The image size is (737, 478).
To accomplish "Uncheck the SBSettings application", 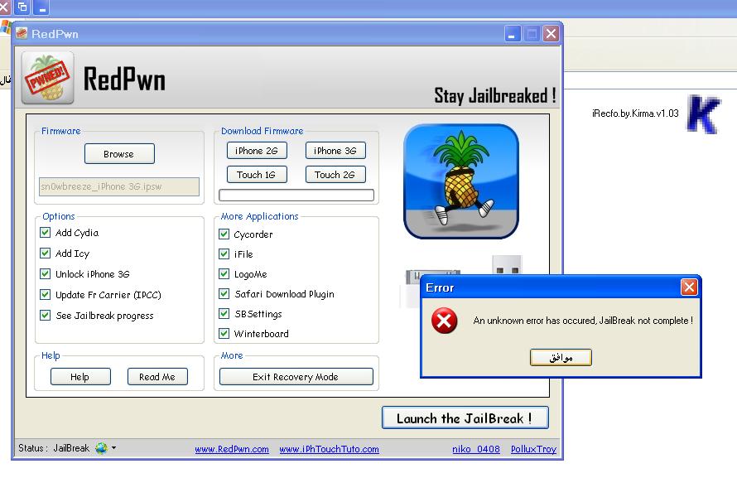I will click(x=224, y=313).
